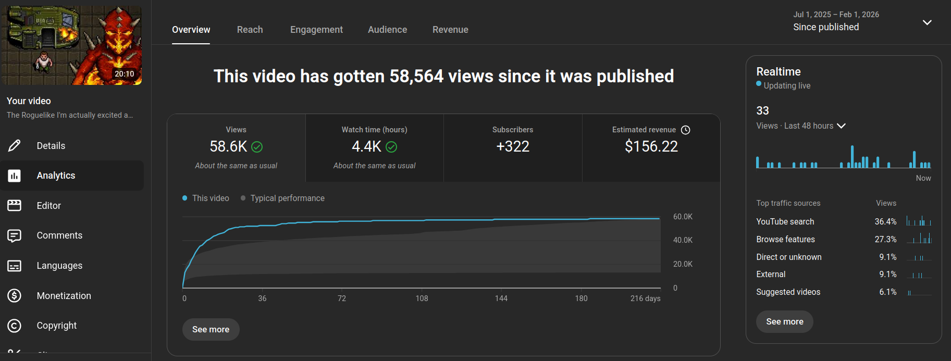Go to the Revenue tab

(x=450, y=30)
